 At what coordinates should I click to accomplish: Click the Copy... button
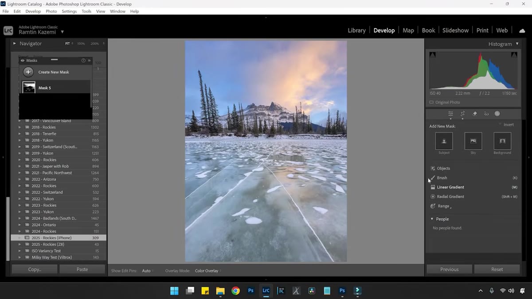[35, 269]
